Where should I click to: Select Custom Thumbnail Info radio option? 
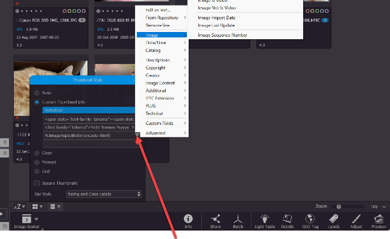(37, 102)
